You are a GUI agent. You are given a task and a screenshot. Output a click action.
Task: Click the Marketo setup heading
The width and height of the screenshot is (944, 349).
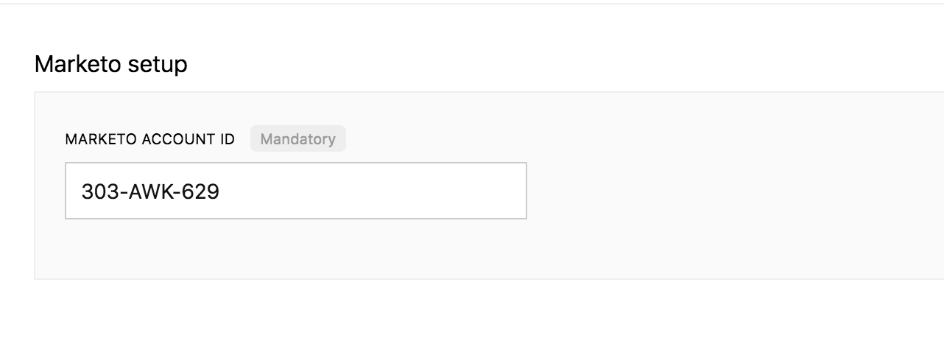tap(110, 65)
